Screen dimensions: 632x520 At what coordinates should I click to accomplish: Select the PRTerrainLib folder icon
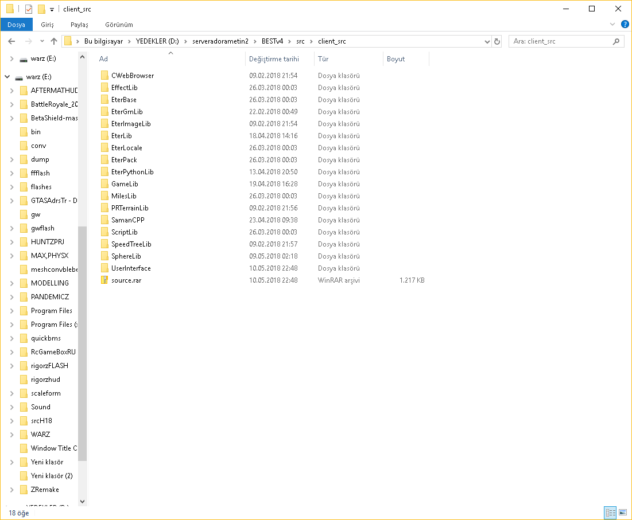(x=104, y=208)
